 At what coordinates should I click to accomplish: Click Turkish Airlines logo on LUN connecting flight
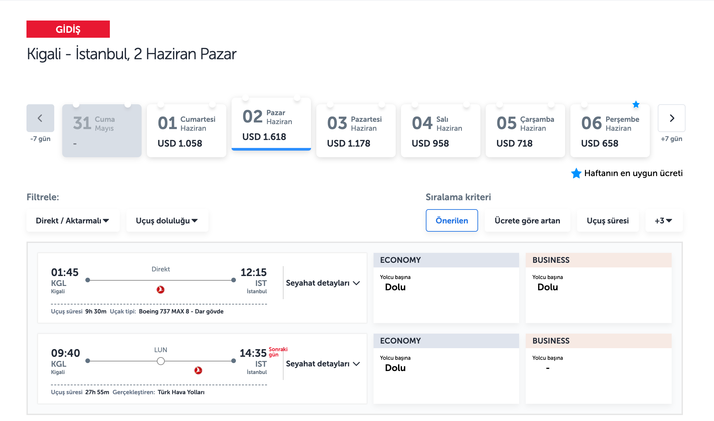click(x=198, y=370)
